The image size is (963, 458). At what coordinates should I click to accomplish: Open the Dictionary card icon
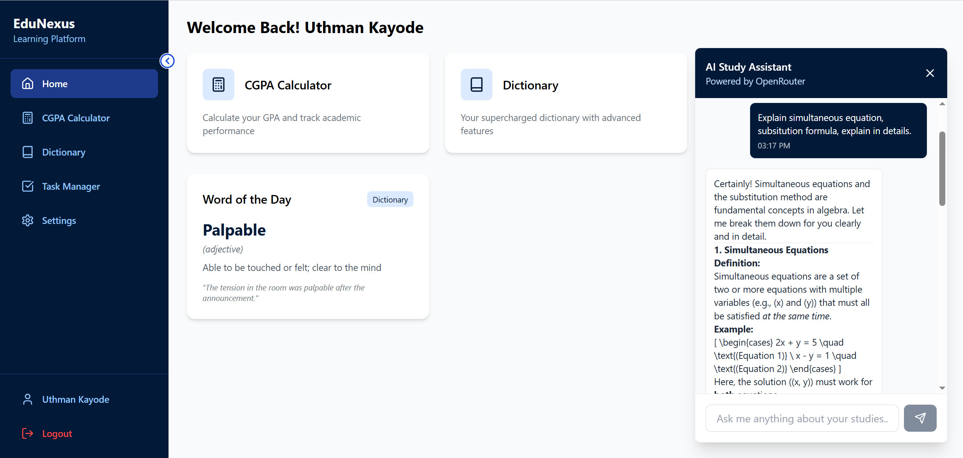click(x=476, y=85)
